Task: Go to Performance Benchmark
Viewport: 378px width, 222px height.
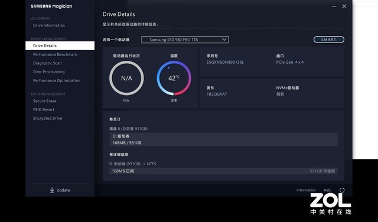Action: pyautogui.click(x=55, y=54)
